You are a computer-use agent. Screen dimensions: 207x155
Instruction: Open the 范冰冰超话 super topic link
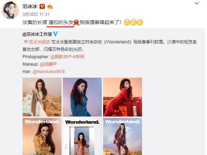tap(39, 42)
